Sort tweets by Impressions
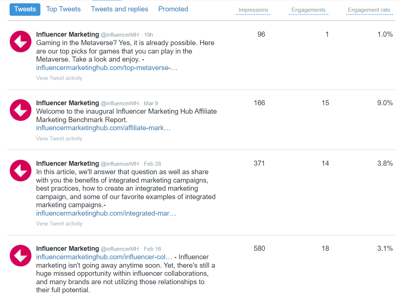The width and height of the screenshot is (401, 297). point(253,10)
